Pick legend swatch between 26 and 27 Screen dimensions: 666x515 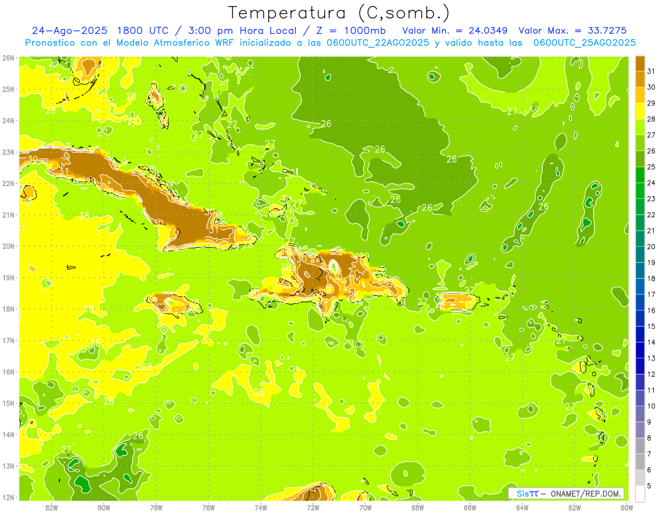pos(640,143)
